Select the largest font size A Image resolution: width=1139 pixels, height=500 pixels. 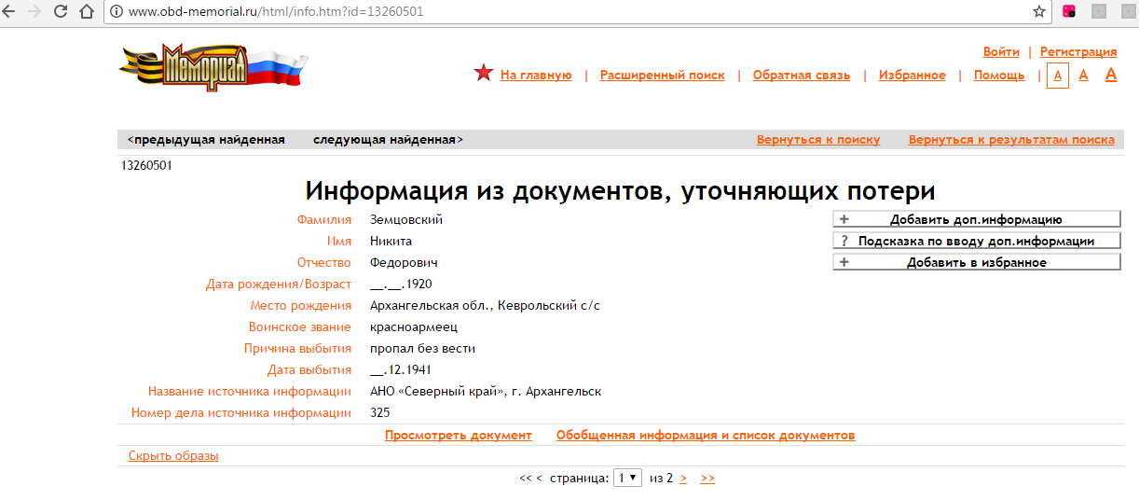1111,75
